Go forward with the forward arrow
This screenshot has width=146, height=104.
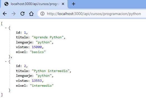14,14
